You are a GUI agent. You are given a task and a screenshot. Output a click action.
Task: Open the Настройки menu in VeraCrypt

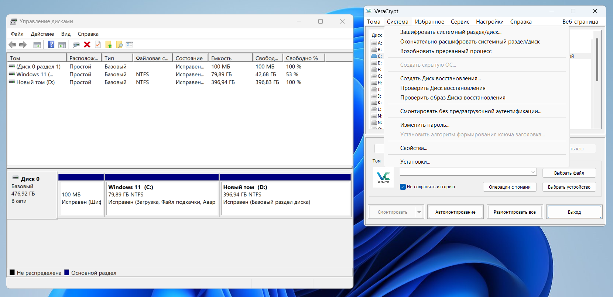(x=490, y=22)
